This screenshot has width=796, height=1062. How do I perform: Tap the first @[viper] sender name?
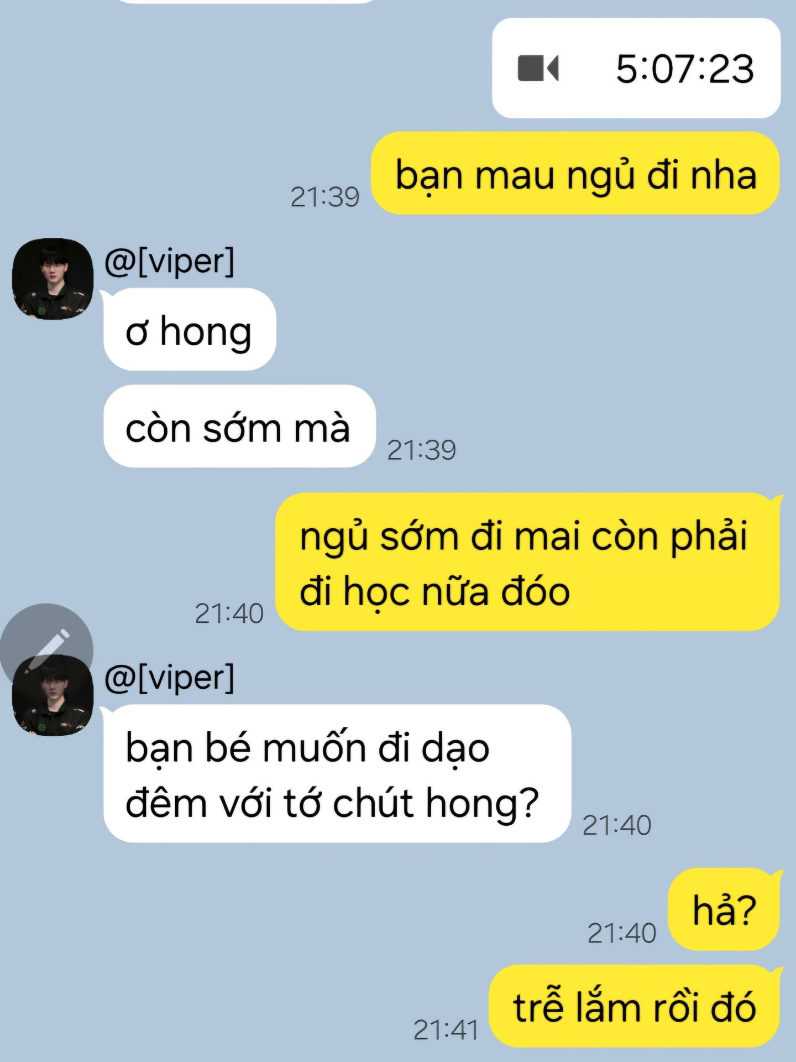[169, 261]
